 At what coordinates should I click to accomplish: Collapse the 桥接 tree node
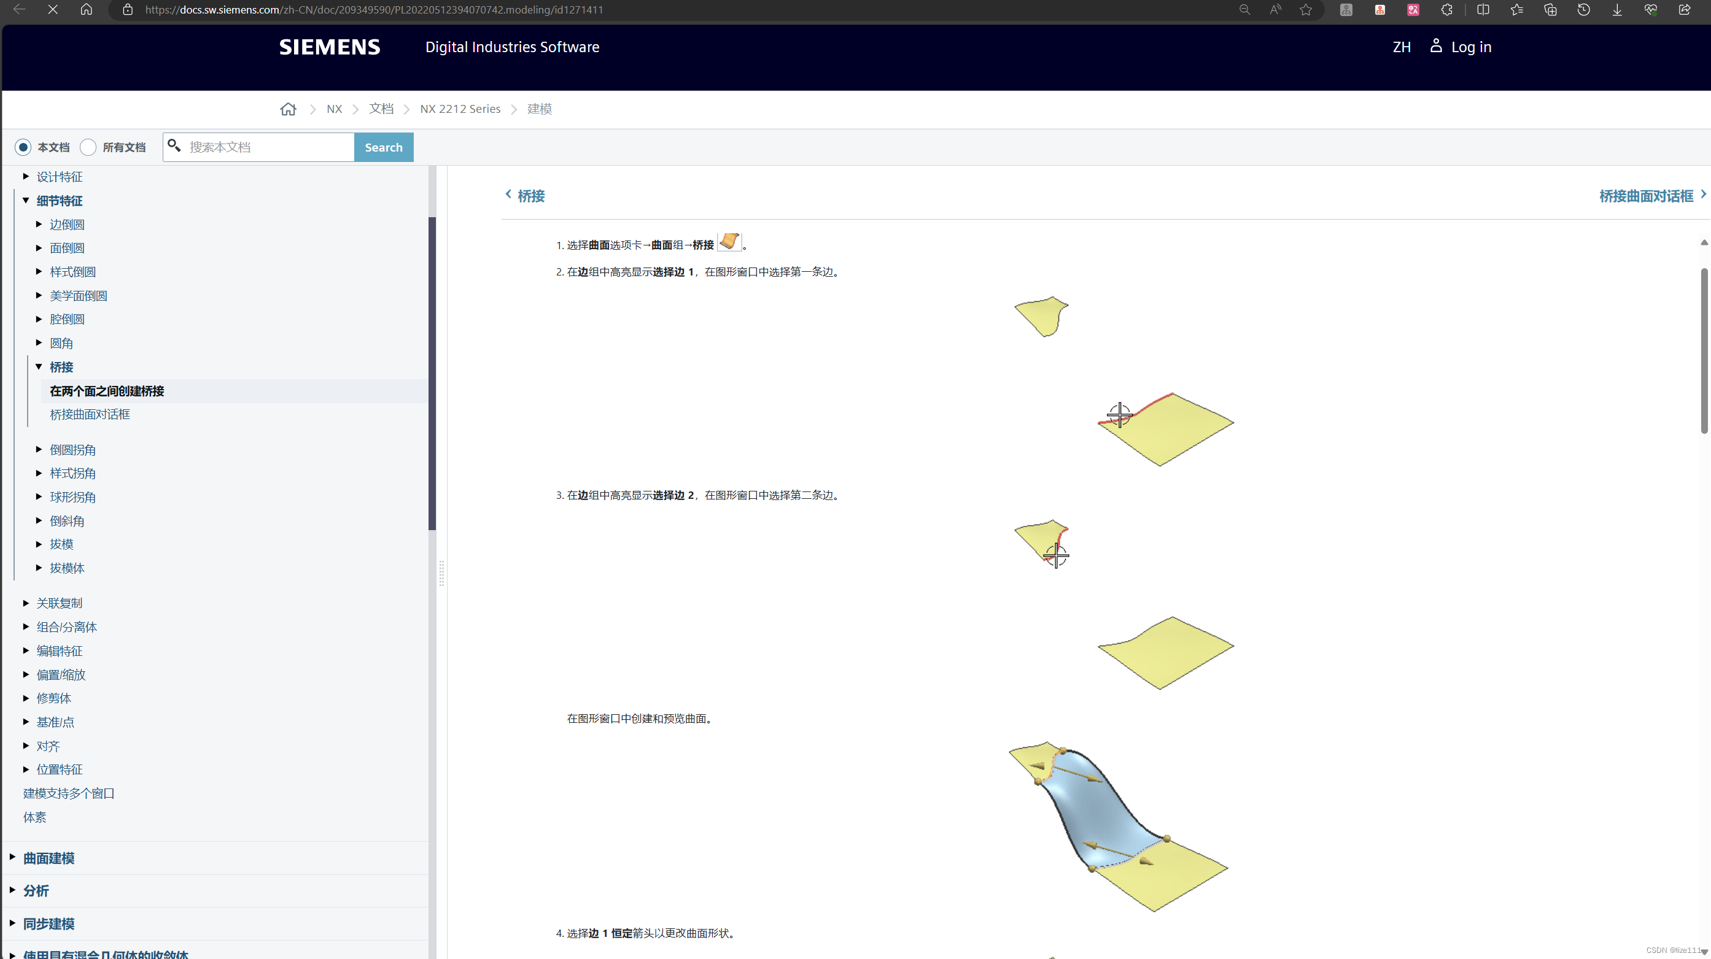click(x=39, y=366)
